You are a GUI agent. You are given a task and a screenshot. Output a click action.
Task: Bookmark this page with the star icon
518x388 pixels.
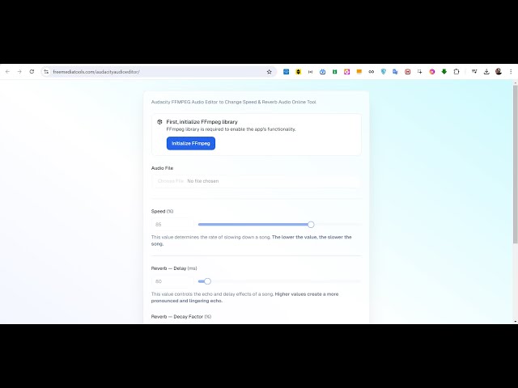[x=270, y=71]
